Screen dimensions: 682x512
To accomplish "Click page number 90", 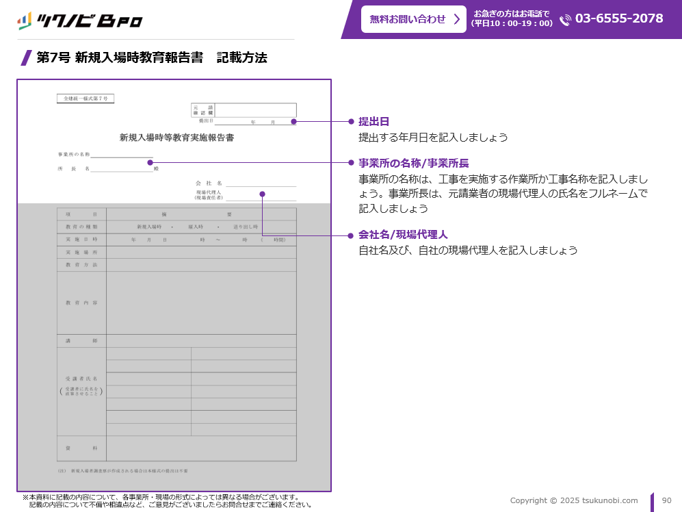I will (667, 500).
